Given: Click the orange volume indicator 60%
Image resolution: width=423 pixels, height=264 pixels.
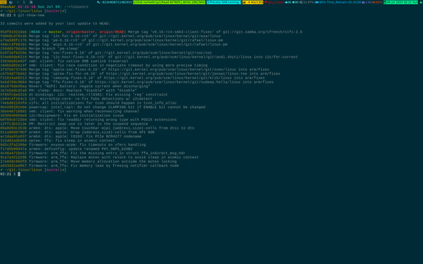Looking at the screenshot, I should pos(377,2).
